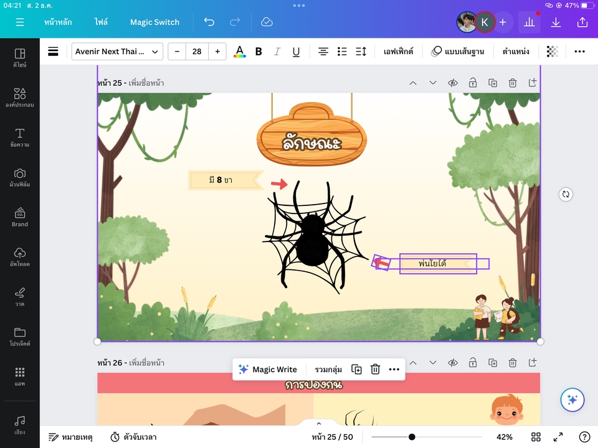
Task: Open the analytics chart icon
Action: (x=529, y=22)
